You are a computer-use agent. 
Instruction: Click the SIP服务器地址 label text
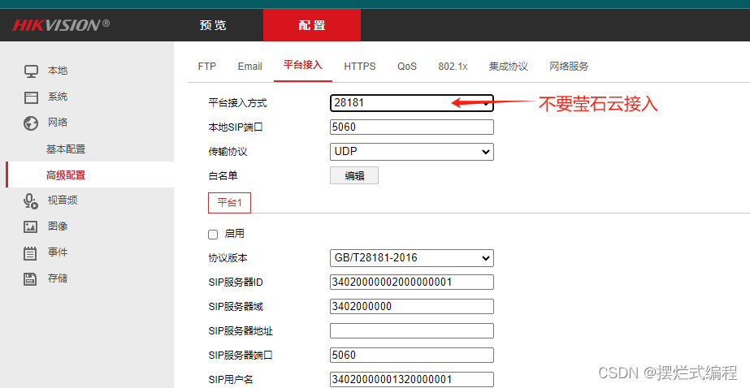pos(241,331)
